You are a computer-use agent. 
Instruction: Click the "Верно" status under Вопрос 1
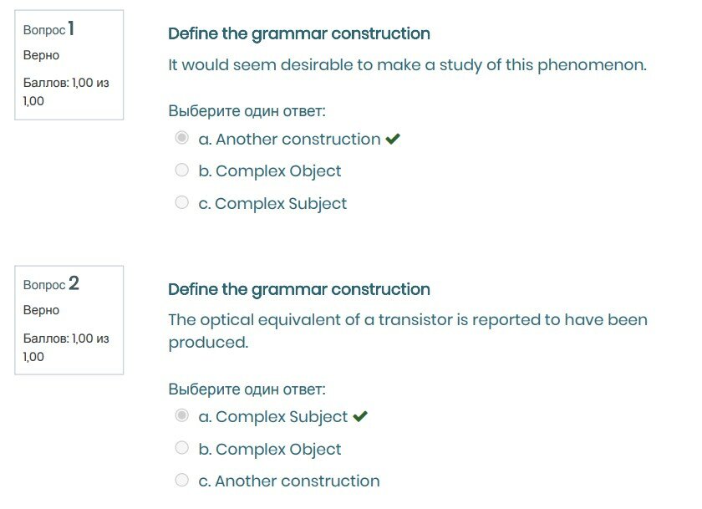tap(41, 55)
